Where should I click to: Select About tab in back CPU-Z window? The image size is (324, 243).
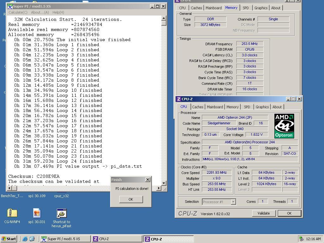(276, 8)
